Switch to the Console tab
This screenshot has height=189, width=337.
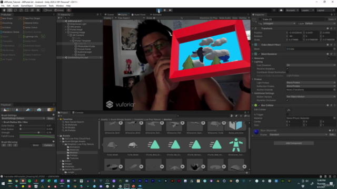pyautogui.click(x=78, y=112)
